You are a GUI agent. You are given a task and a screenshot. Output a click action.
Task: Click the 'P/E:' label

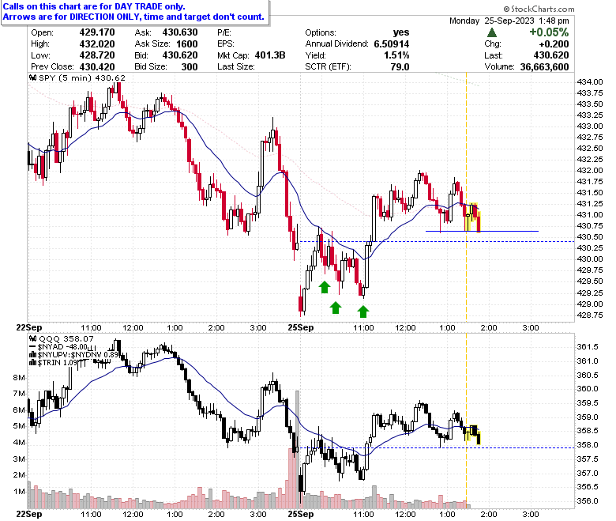(x=224, y=32)
